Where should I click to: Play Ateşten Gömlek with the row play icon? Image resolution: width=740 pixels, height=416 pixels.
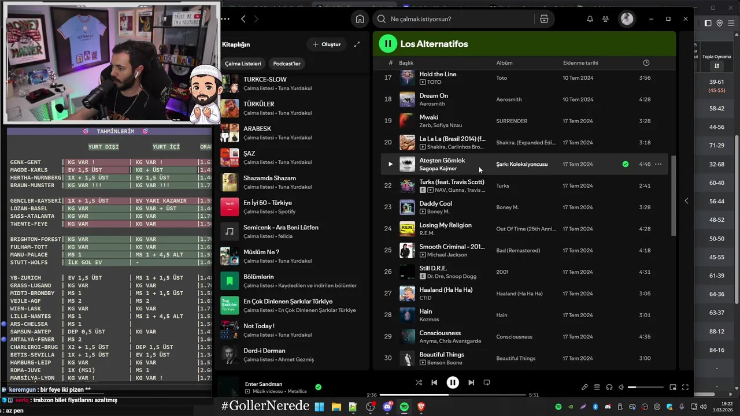(x=390, y=164)
